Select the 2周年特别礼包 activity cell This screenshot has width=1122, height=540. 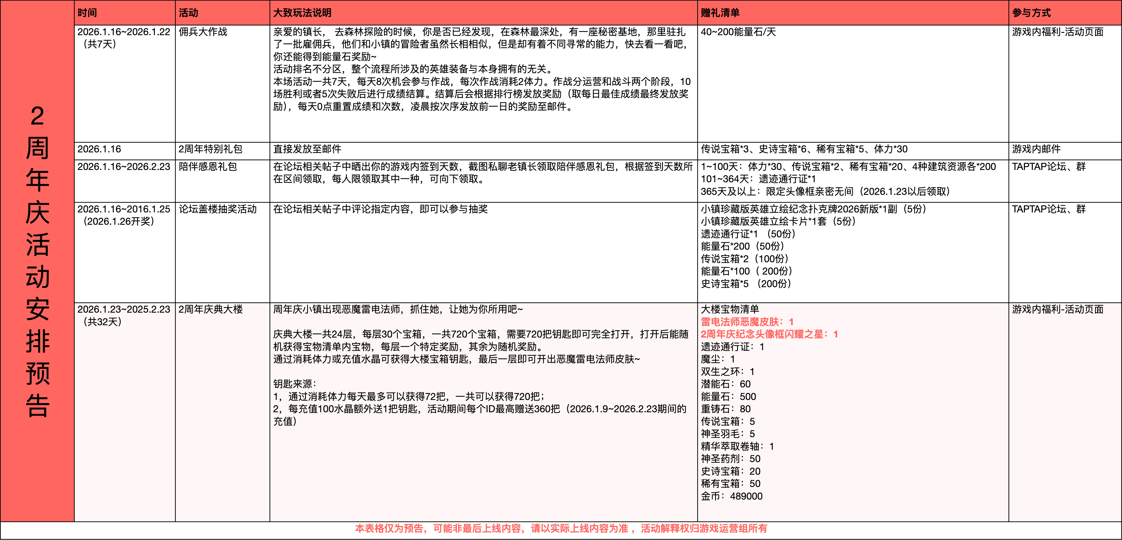(210, 149)
